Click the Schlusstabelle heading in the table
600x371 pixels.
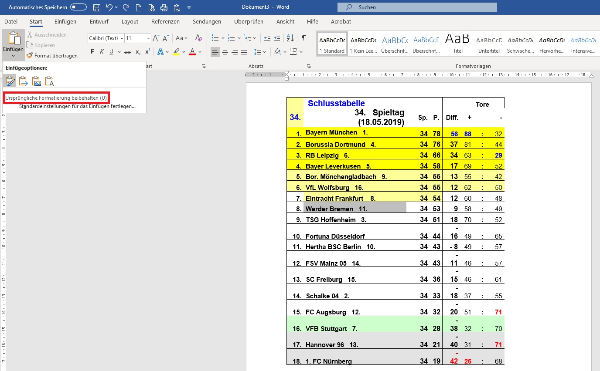pyautogui.click(x=336, y=103)
